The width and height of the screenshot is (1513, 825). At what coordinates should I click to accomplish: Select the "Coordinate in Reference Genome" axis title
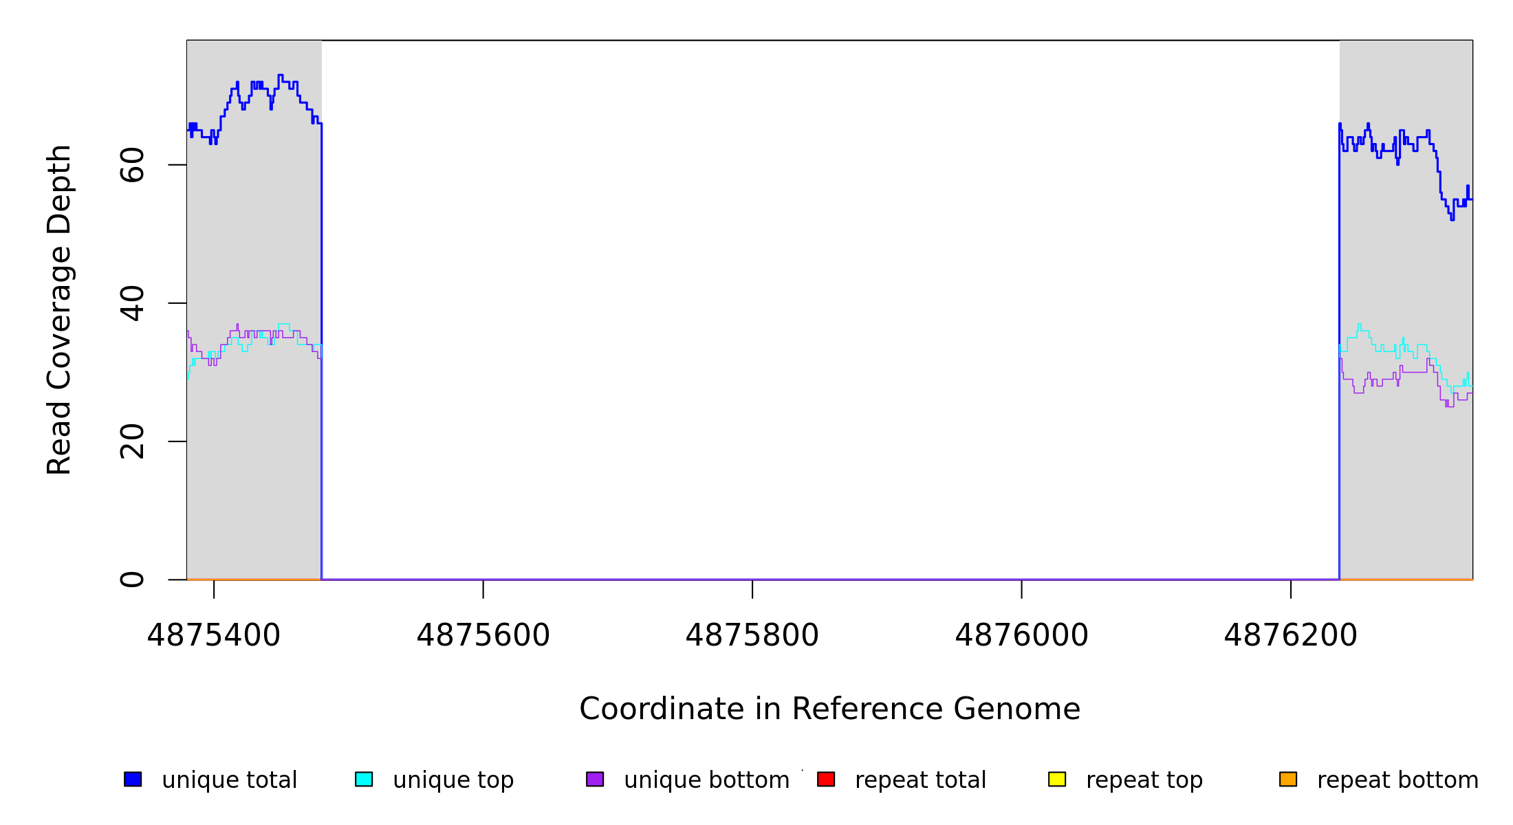pos(829,709)
